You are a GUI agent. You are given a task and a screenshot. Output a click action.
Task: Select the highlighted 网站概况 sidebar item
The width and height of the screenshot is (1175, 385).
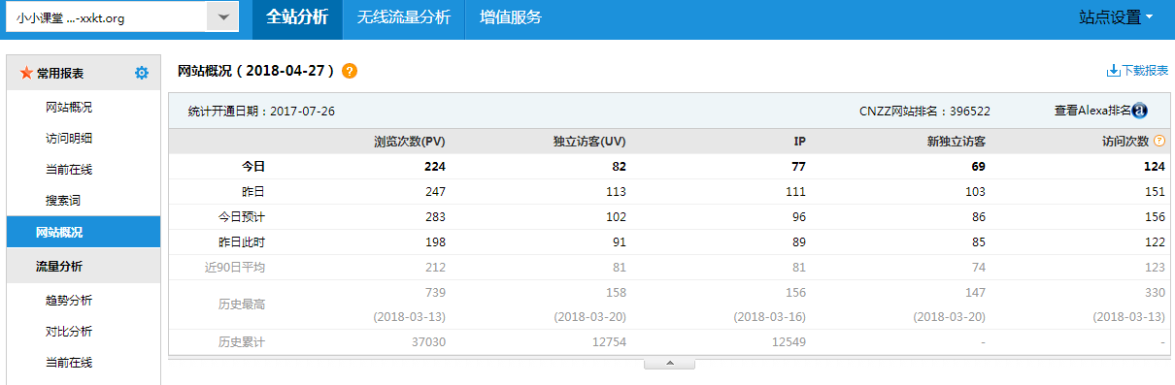coord(84,233)
